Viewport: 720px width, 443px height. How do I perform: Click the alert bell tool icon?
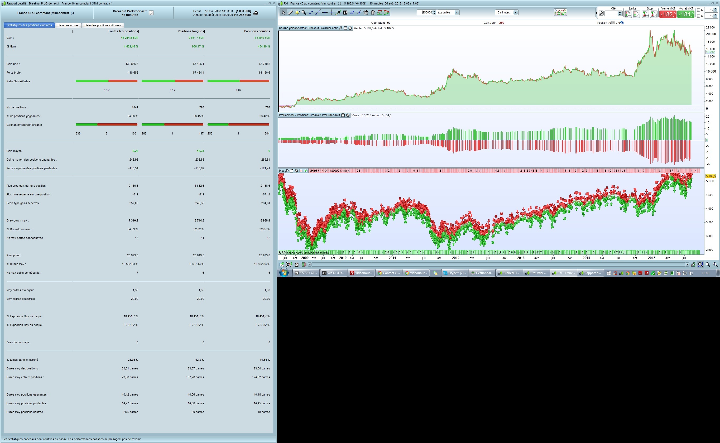(297, 13)
